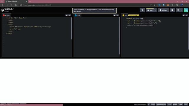
Task: Open the Save options dropdown arrow
Action: click(x=155, y=10)
